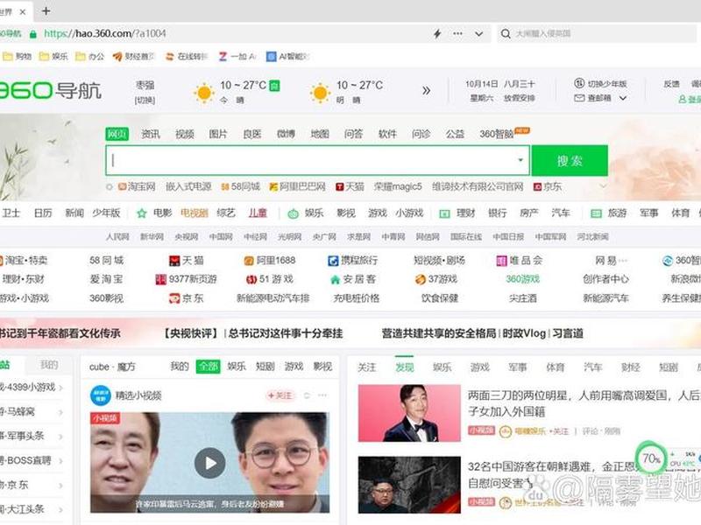Switch cube panel to 短剧 tab
701x525 pixels.
coord(266,367)
